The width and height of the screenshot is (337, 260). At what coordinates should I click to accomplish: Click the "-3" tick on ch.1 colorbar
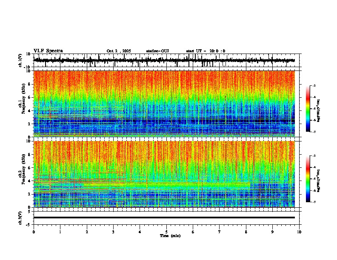314,85
